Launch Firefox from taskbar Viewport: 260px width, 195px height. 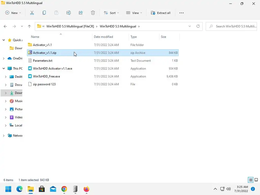tap(86, 189)
